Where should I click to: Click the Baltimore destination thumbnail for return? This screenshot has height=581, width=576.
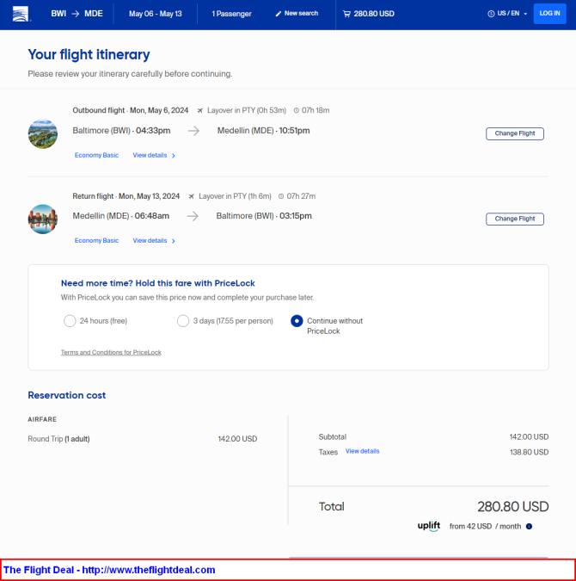coord(43,219)
